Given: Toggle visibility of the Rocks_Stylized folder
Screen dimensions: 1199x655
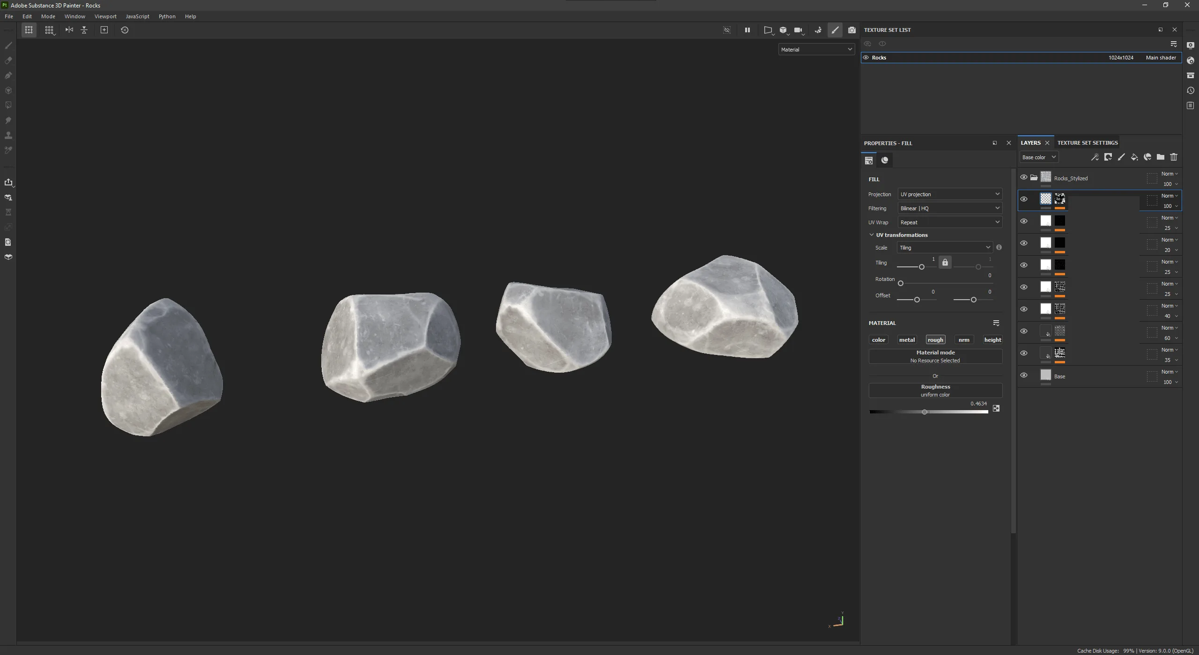Looking at the screenshot, I should [x=1024, y=177].
